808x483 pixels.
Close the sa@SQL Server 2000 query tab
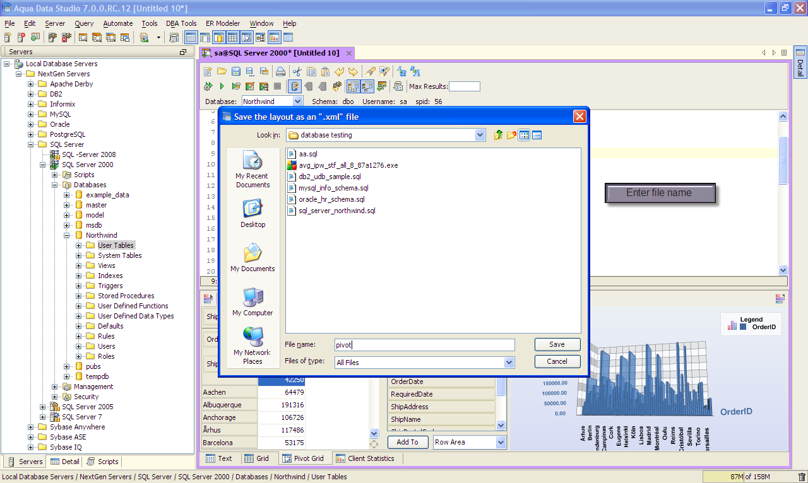click(348, 53)
